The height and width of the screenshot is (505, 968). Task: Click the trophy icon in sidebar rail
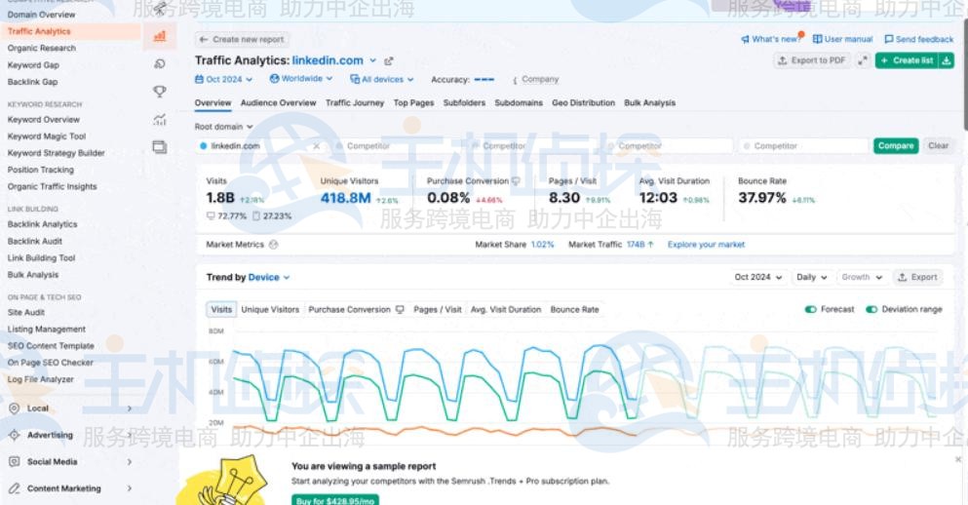click(x=160, y=92)
